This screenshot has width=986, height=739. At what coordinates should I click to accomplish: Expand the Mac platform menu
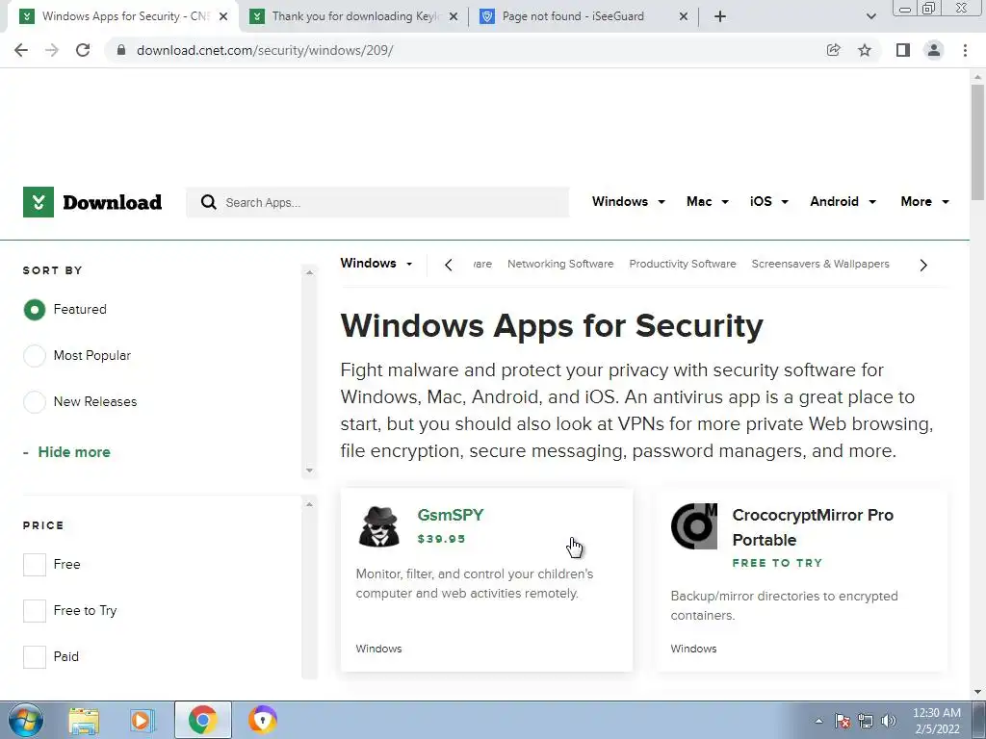708,202
